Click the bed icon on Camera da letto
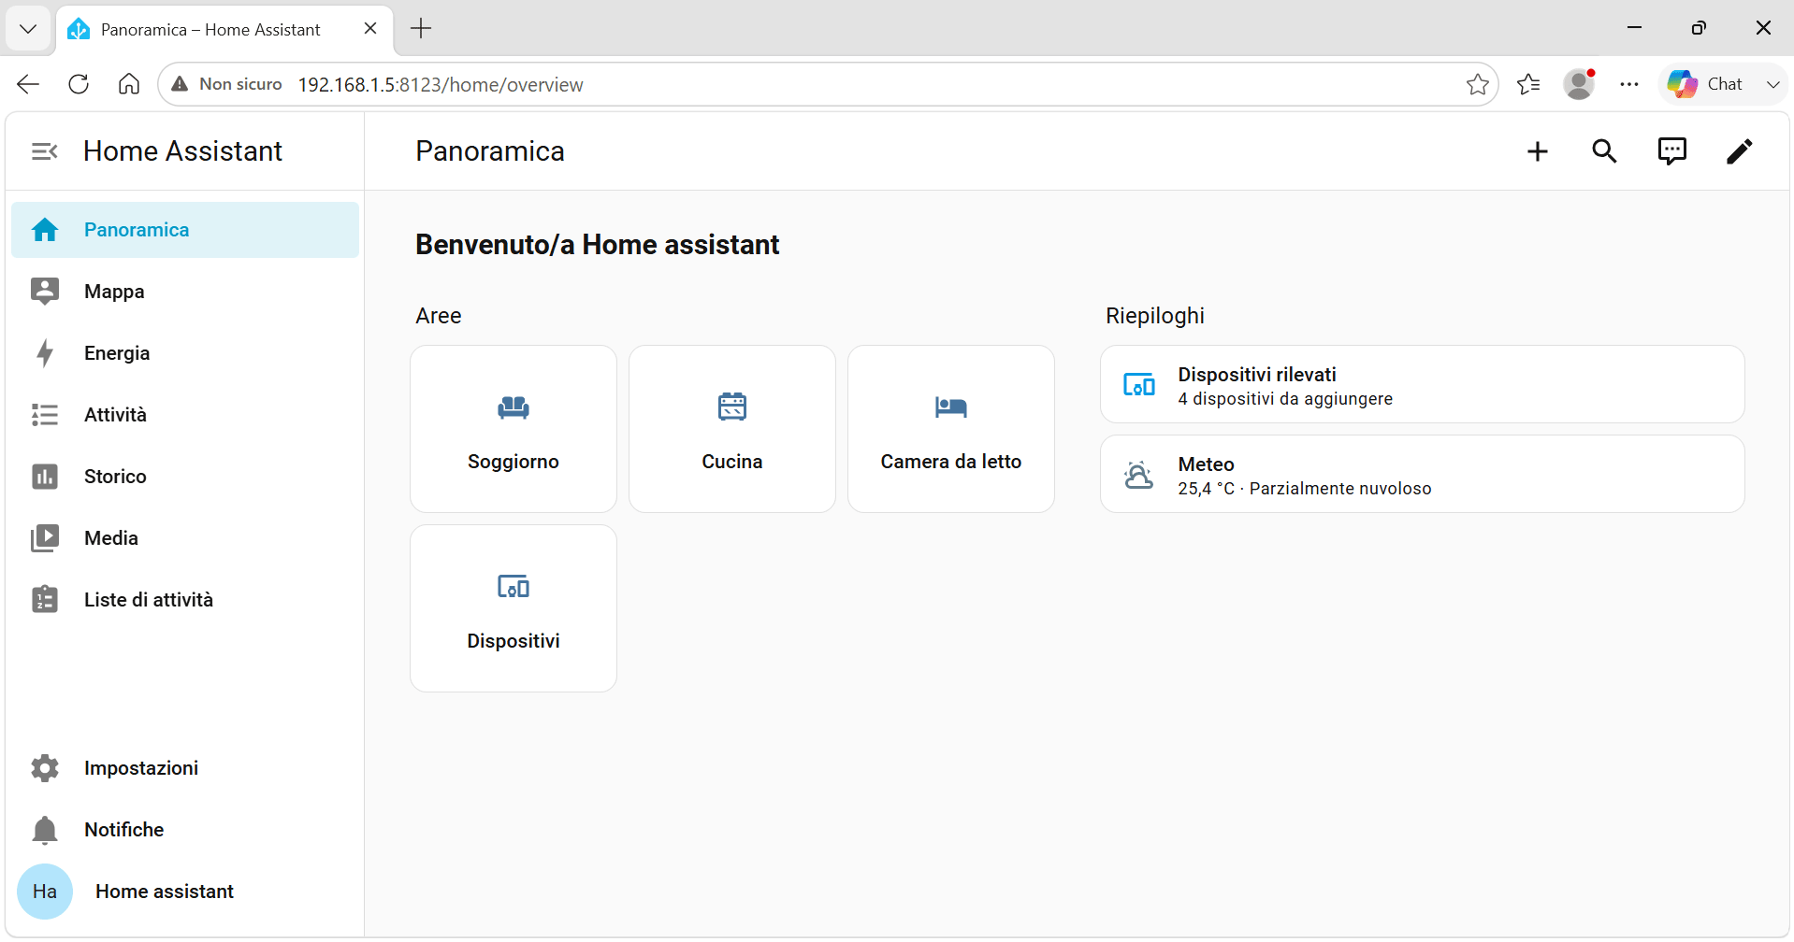1794x942 pixels. tap(951, 407)
